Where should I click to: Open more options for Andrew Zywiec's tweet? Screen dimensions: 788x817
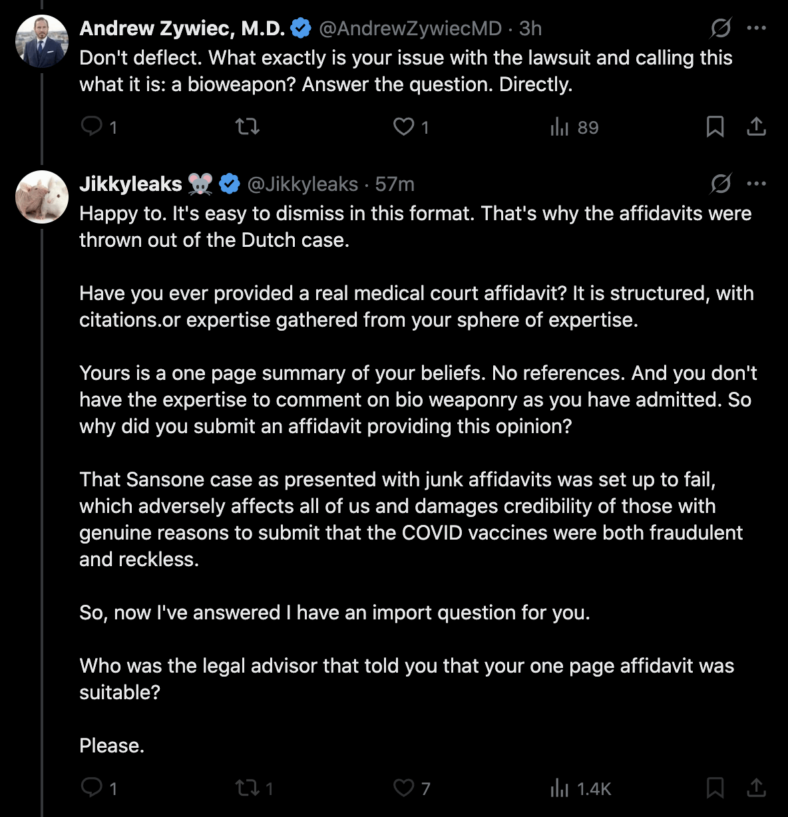(x=757, y=28)
